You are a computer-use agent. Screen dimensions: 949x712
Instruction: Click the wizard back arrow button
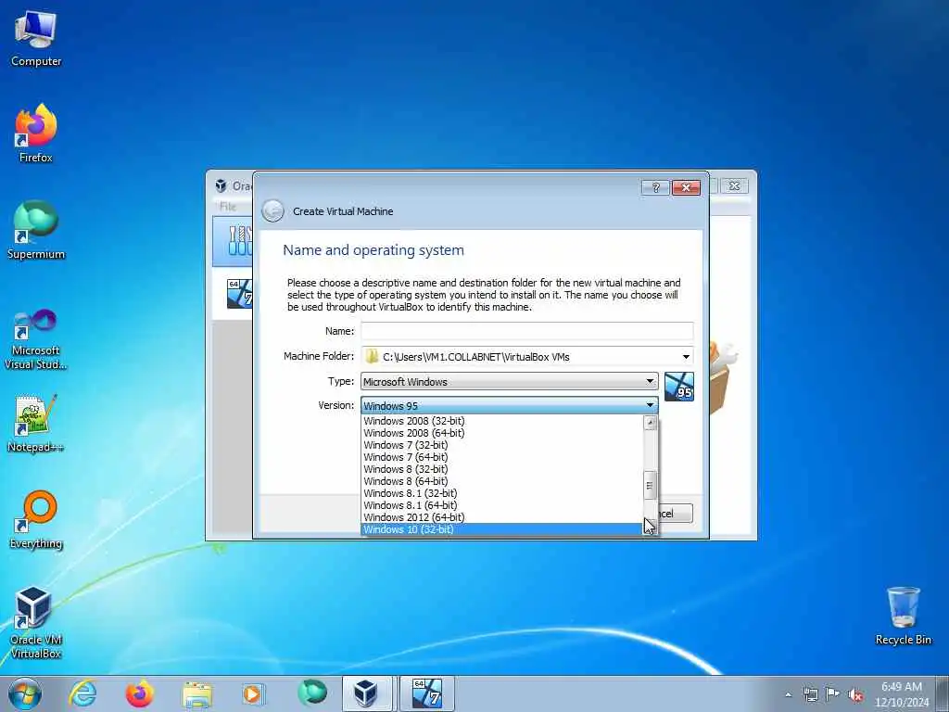coord(273,211)
